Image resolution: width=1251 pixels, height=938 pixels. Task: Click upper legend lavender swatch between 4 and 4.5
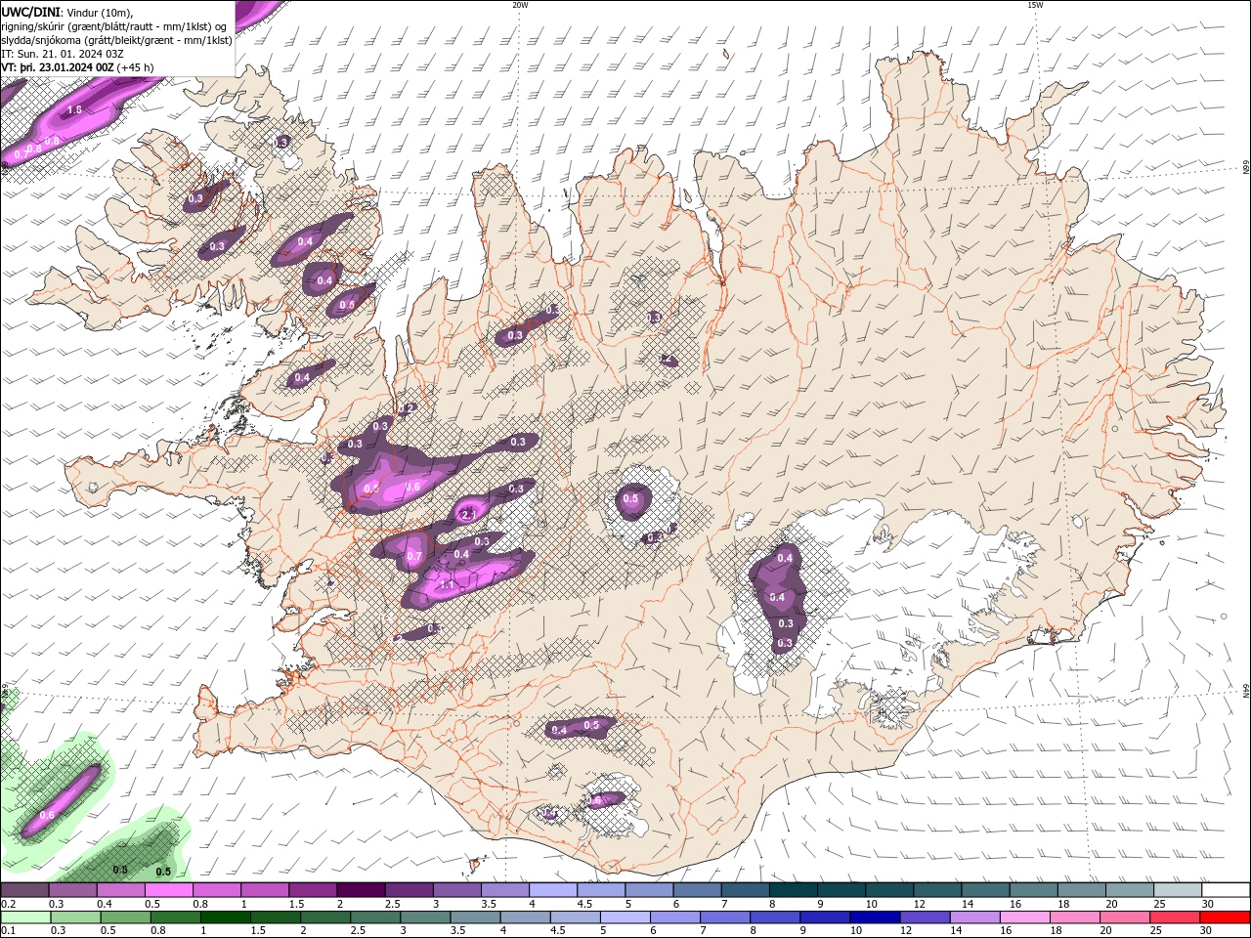click(552, 890)
